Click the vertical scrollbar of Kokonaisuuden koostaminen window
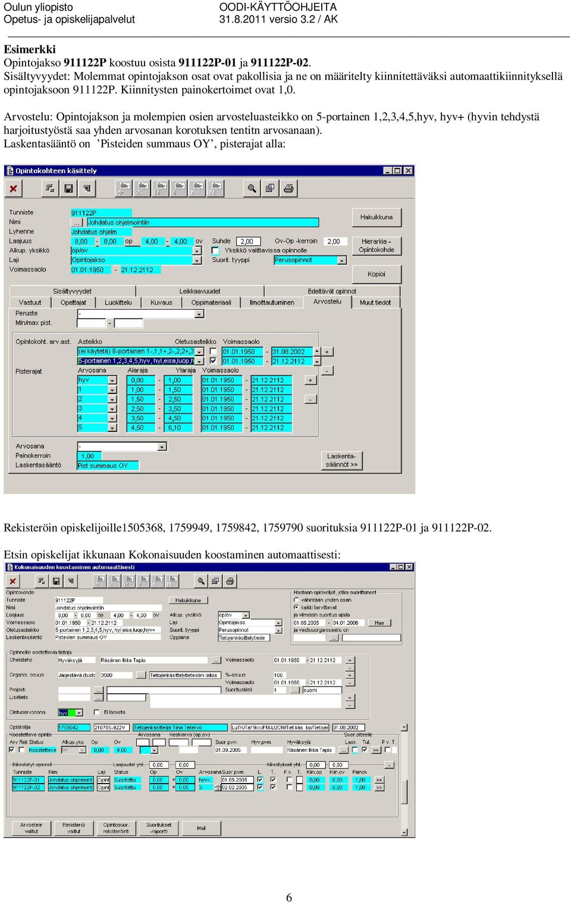This screenshot has width=571, height=902. (x=404, y=780)
